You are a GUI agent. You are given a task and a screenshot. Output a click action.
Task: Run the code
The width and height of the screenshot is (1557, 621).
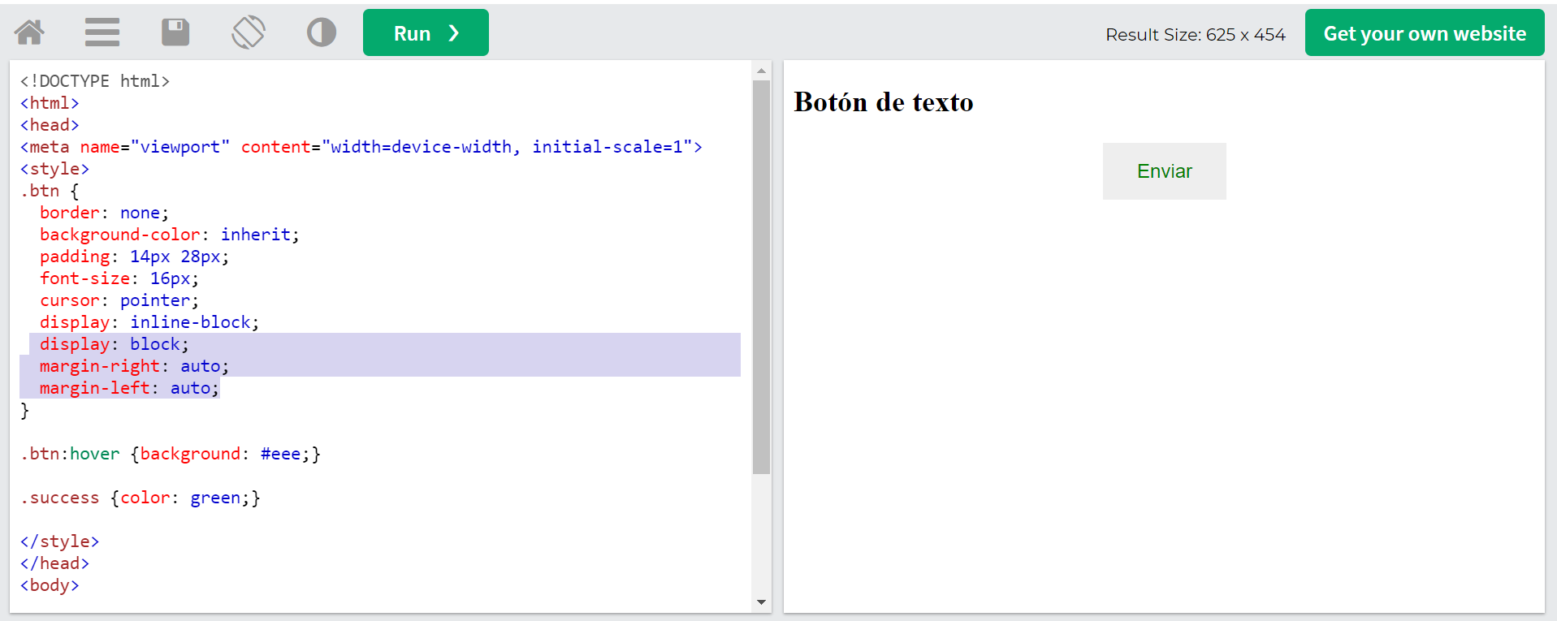pyautogui.click(x=426, y=32)
